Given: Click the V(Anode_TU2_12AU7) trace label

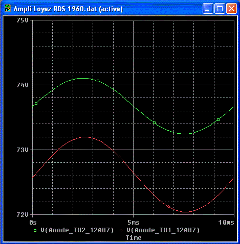Looking at the screenshot, I should tap(77, 230).
